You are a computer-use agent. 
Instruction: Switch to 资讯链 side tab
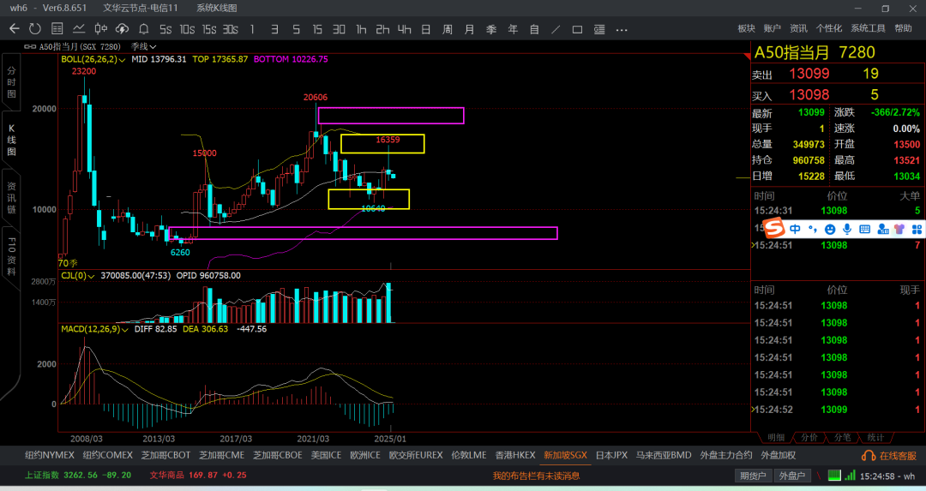tap(11, 198)
